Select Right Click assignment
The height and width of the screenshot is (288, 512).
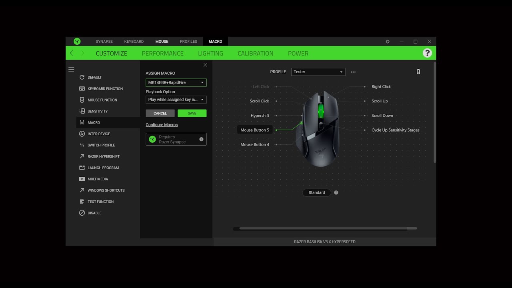(381, 86)
